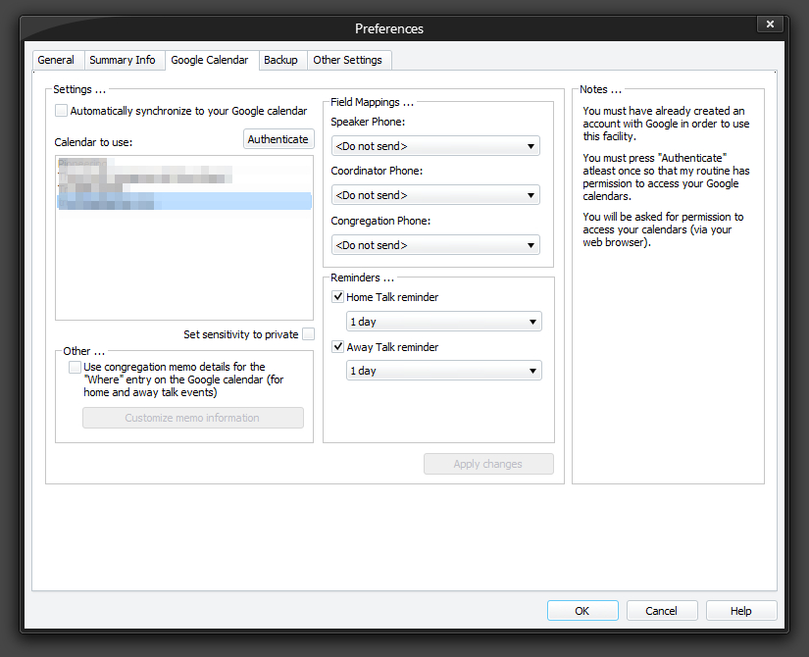Select the Other Settings tab

(x=347, y=61)
